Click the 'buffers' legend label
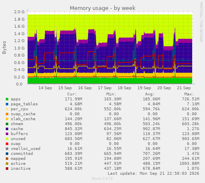 click(19, 134)
